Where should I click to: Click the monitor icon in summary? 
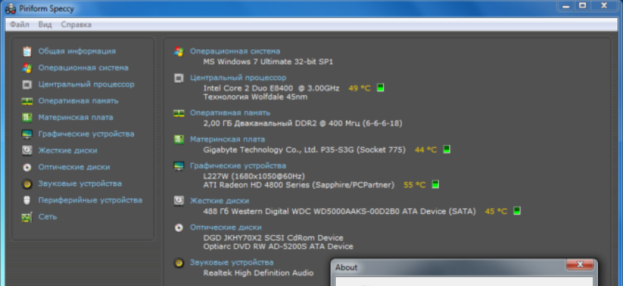pyautogui.click(x=179, y=166)
